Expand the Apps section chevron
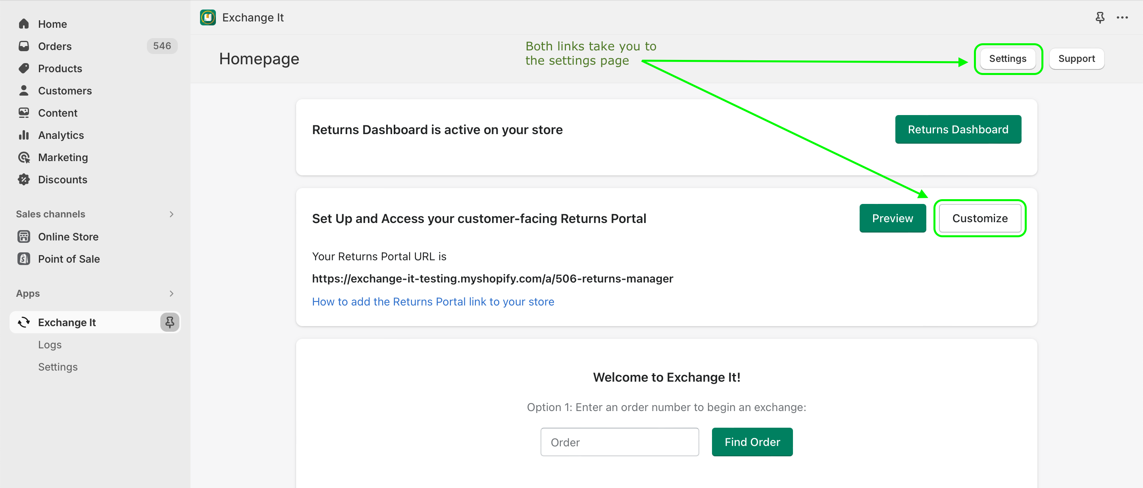Viewport: 1143px width, 488px height. (x=171, y=294)
